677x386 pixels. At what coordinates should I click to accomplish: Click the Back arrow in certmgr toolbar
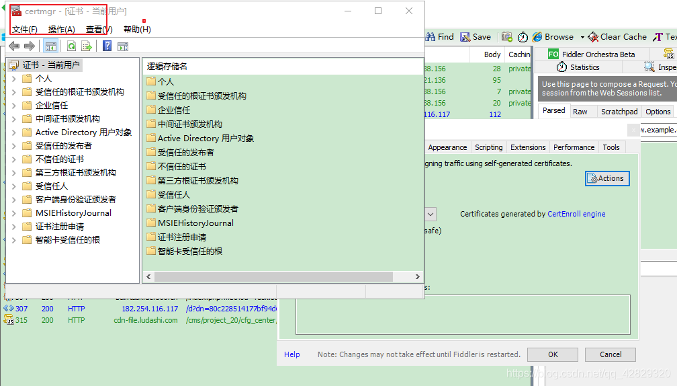(x=14, y=46)
